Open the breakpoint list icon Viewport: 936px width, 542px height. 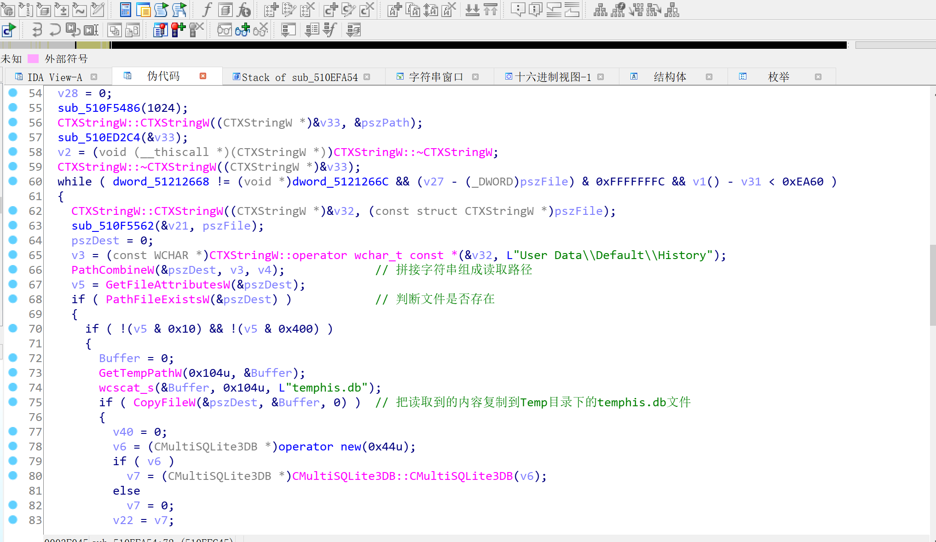point(160,30)
